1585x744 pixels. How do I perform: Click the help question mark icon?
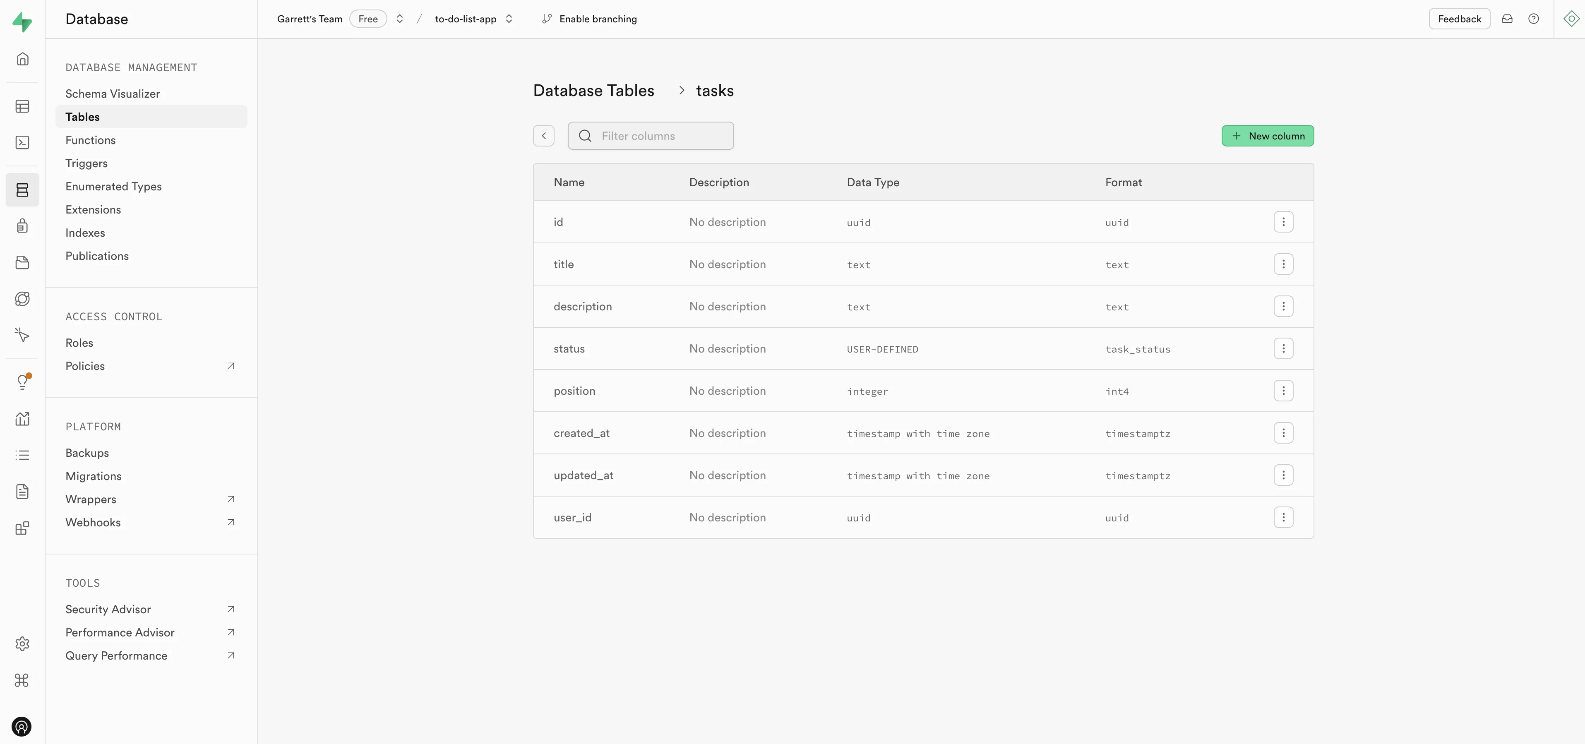point(1533,19)
